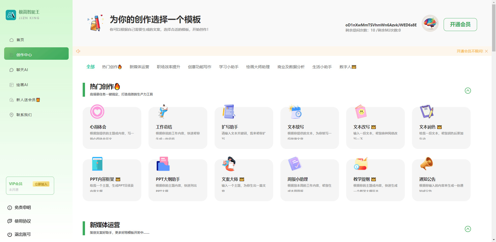This screenshot has height=242, width=496.
Task: Select the 扩写助手 document icon
Action: [229, 112]
